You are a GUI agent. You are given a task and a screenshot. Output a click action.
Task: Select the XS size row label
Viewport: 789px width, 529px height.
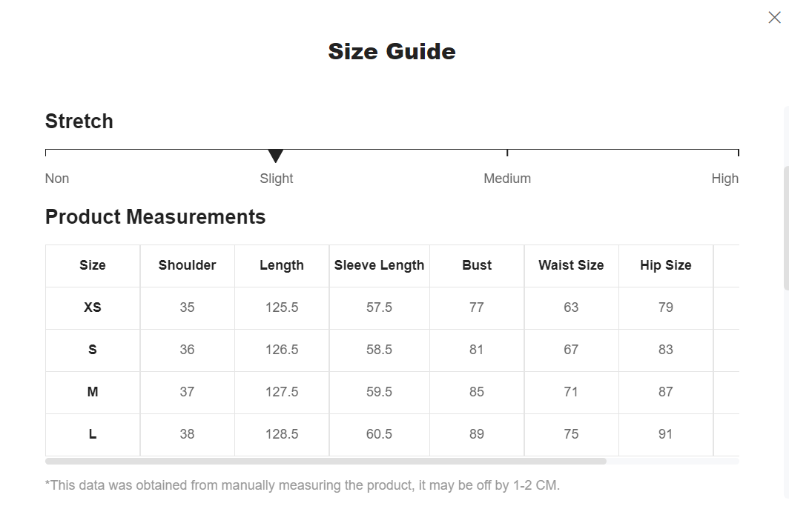(x=93, y=307)
